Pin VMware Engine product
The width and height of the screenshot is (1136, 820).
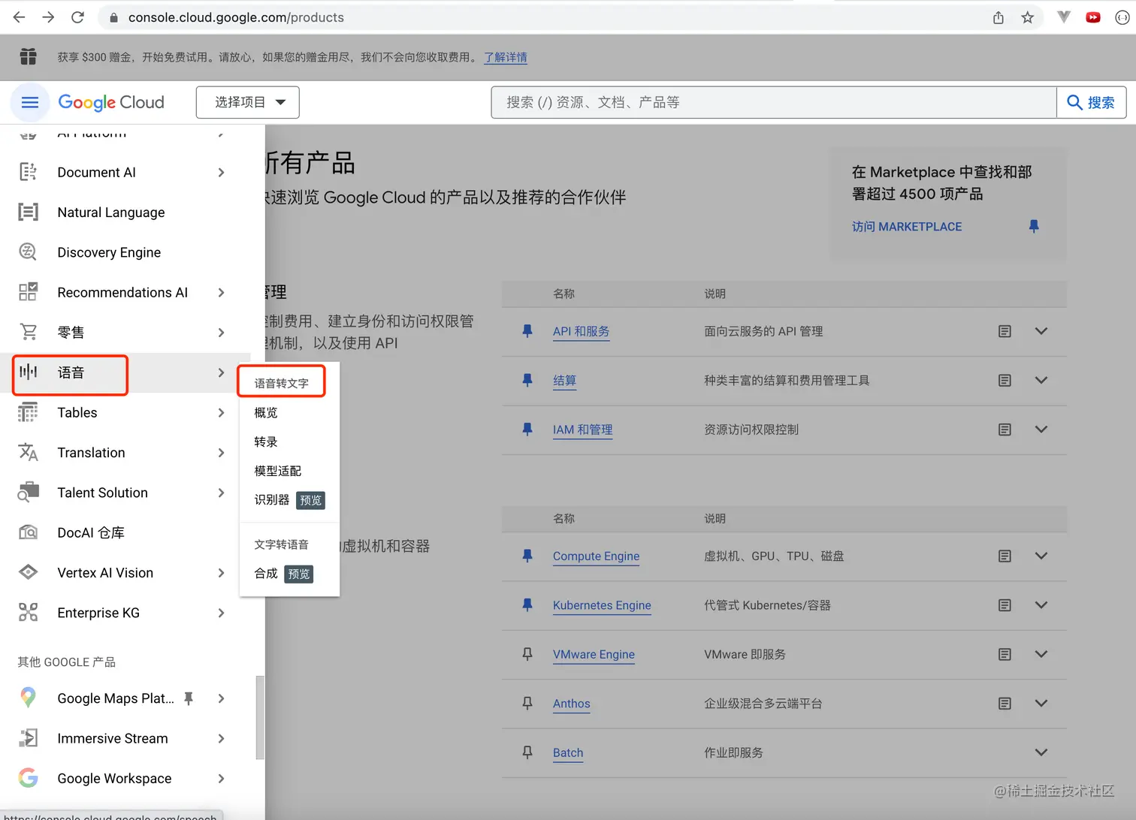[x=527, y=654]
